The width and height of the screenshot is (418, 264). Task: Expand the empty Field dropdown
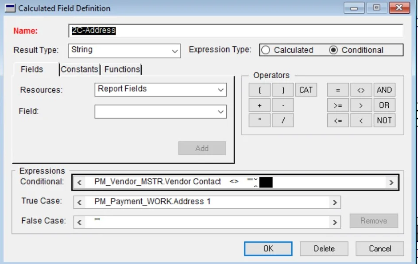[160, 111]
